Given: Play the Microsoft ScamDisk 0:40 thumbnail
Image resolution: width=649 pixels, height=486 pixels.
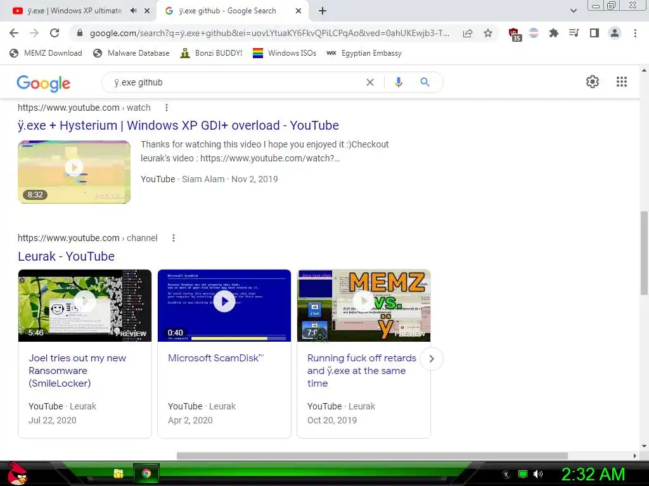Looking at the screenshot, I should [224, 306].
